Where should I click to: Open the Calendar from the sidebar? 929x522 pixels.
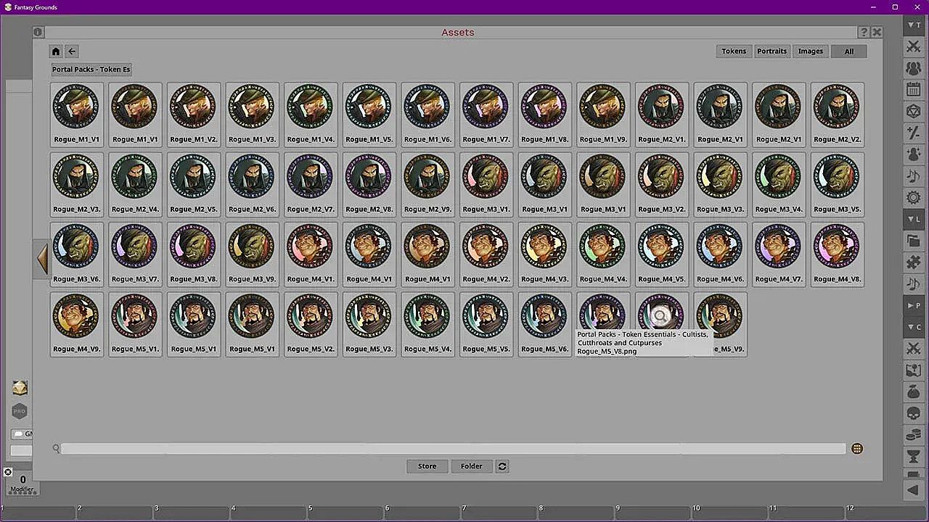click(x=914, y=90)
